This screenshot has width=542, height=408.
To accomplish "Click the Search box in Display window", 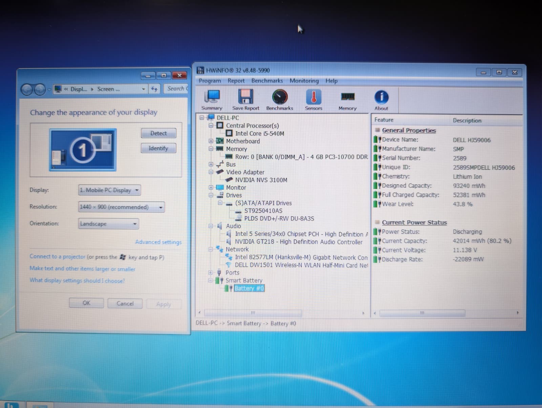I will coord(176,89).
